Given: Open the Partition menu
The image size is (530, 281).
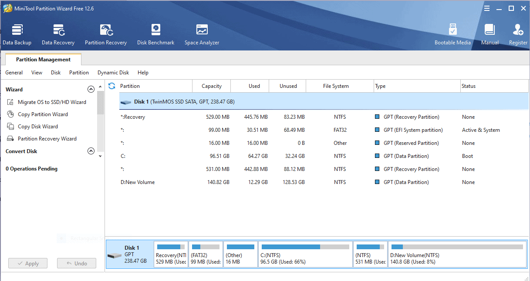Looking at the screenshot, I should click(x=79, y=73).
